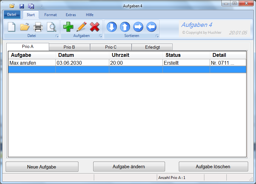
Task: Open the Datei application menu
Action: coord(12,15)
